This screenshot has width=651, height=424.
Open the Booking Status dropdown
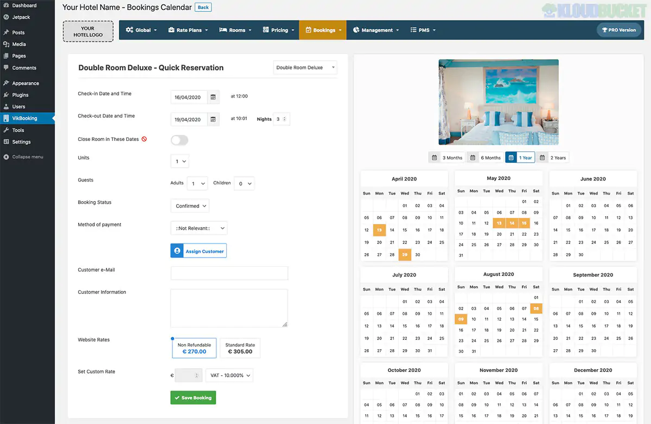189,205
